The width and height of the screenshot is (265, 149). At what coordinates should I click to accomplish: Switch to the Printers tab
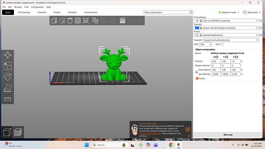(x=57, y=12)
